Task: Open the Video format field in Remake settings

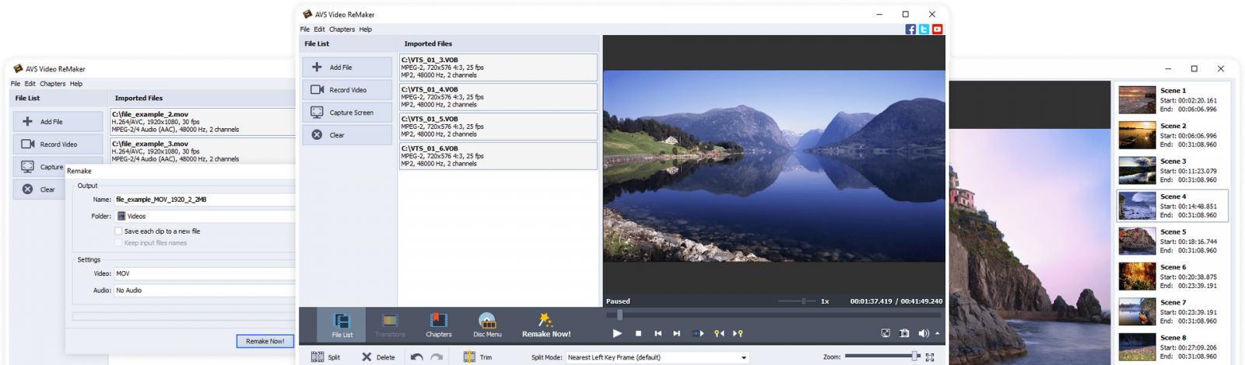Action: point(204,273)
